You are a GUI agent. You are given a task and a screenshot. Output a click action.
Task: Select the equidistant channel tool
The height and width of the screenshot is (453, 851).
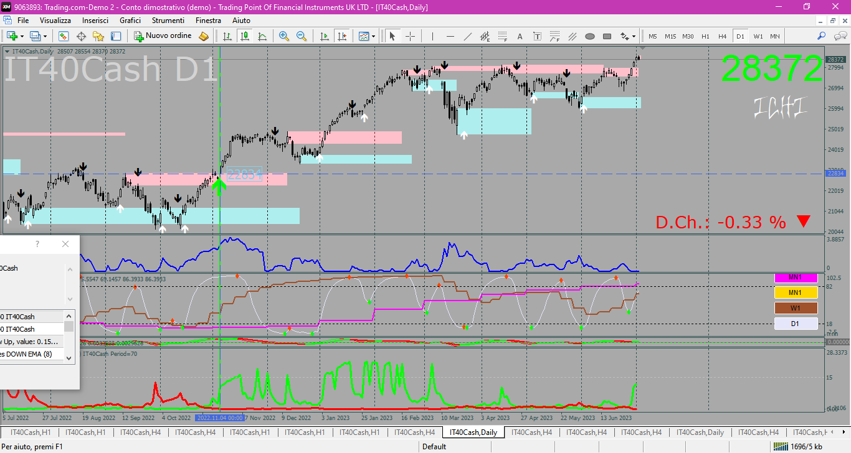tap(485, 36)
